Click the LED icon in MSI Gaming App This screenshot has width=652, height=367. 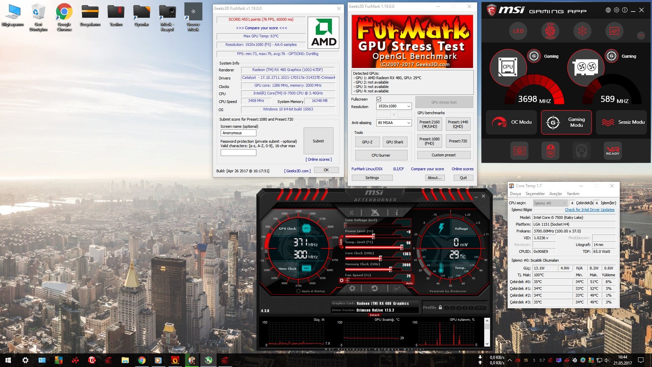pyautogui.click(x=518, y=31)
